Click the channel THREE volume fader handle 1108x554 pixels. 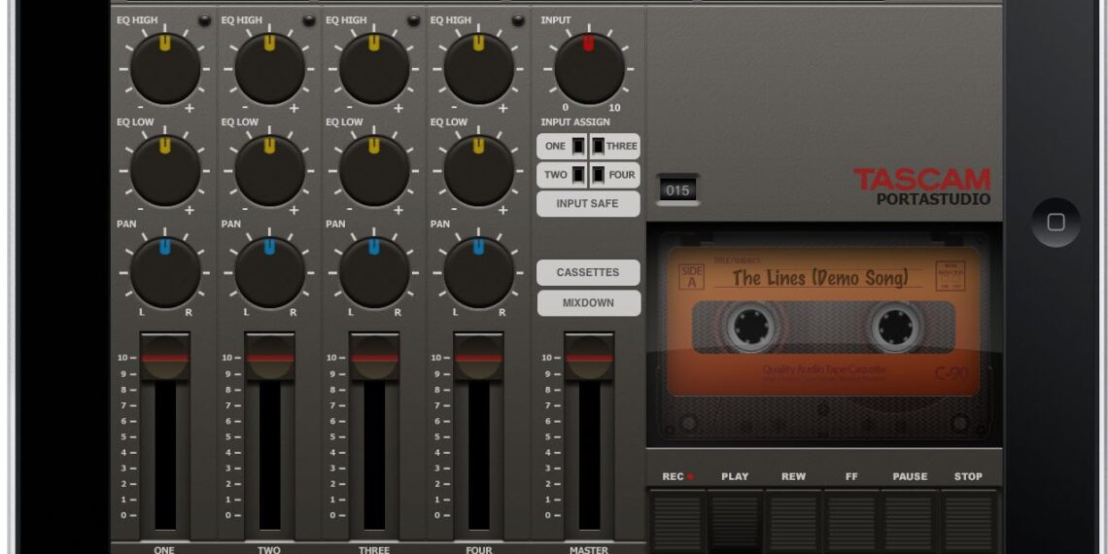pyautogui.click(x=374, y=357)
